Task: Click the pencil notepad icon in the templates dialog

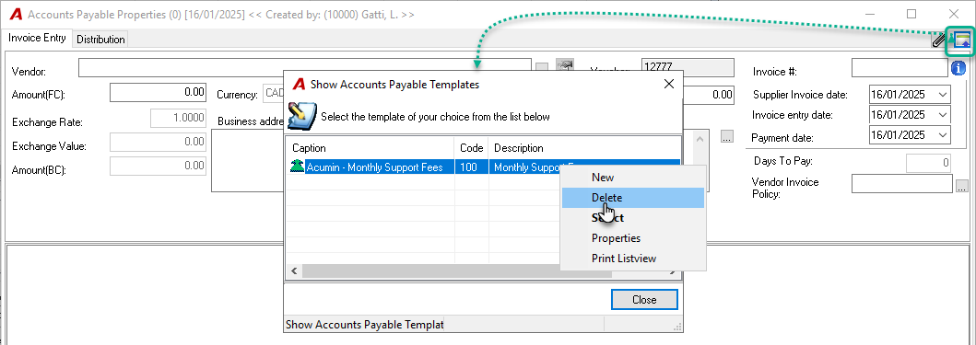Action: coord(302,116)
